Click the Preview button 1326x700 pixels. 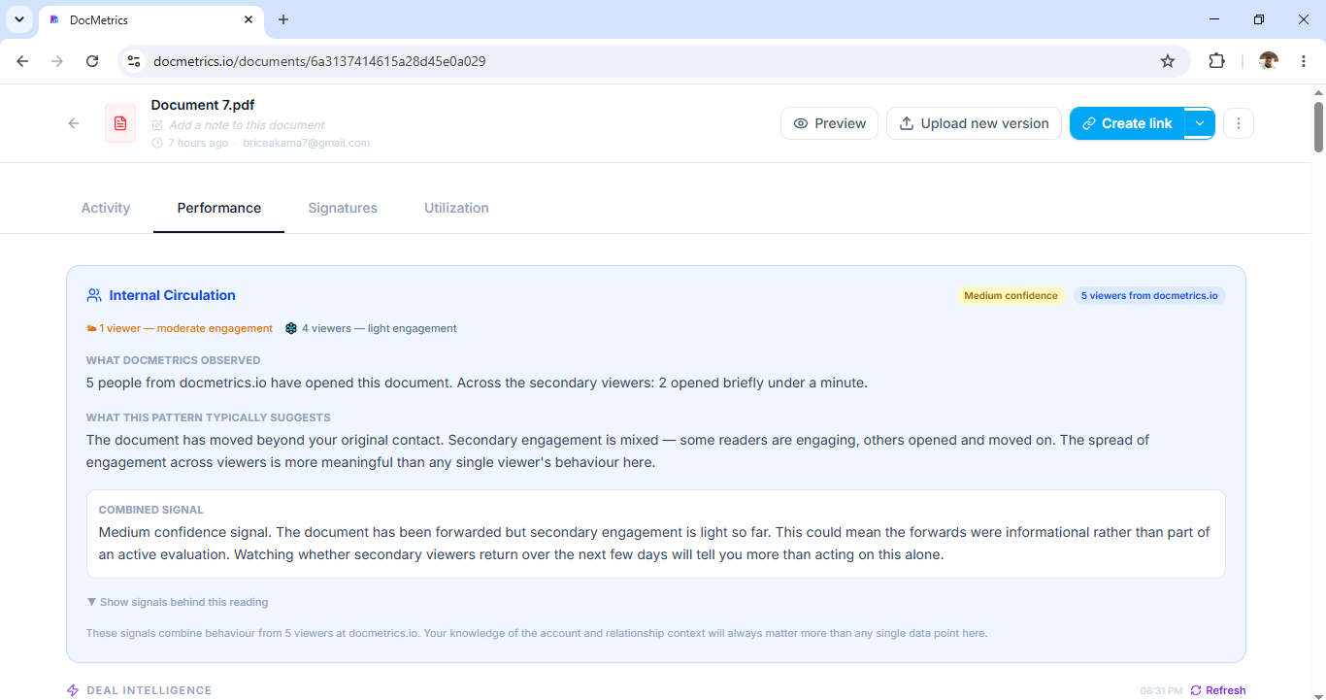click(830, 123)
